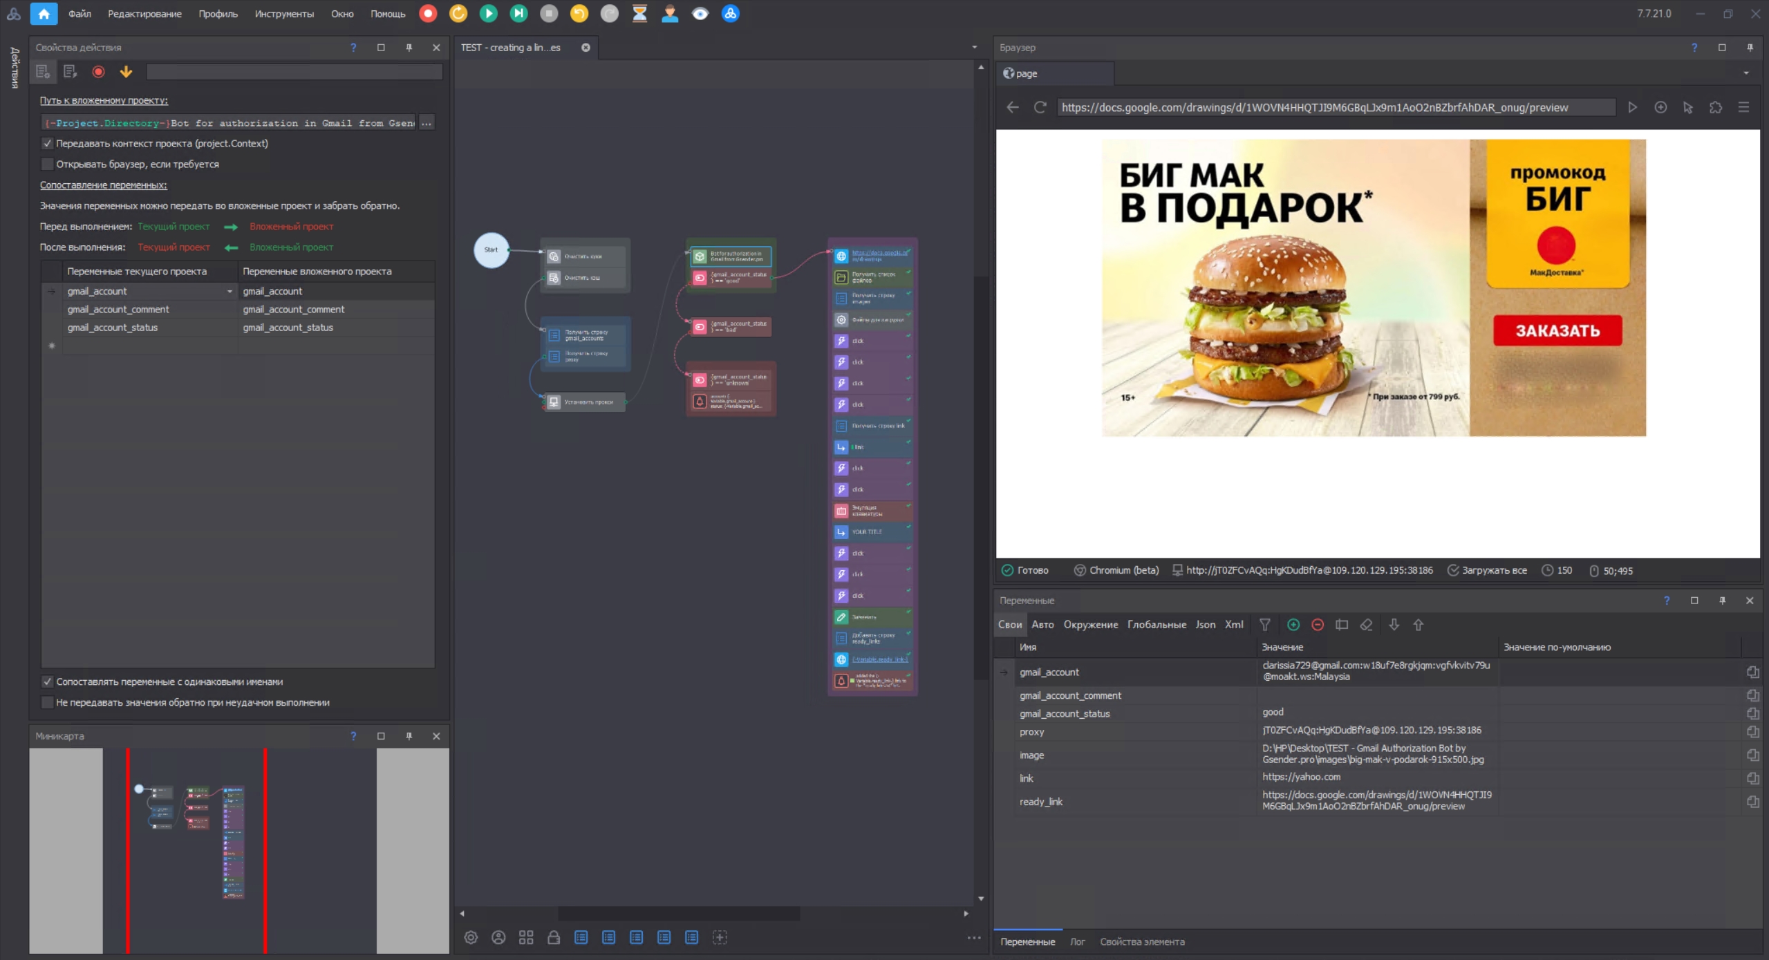Viewport: 1769px width, 960px height.
Task: Click the blue ZennoLab logo icon in toolbar
Action: coord(731,14)
